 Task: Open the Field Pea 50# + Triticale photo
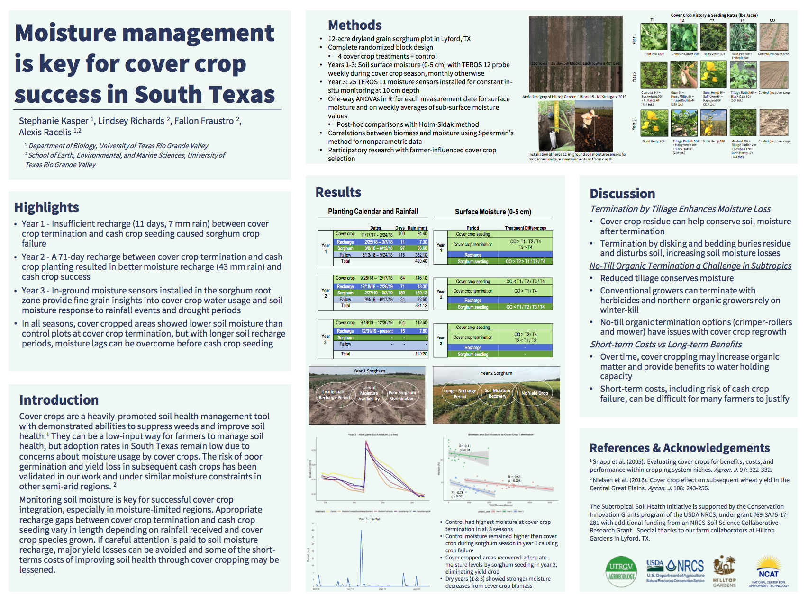click(x=743, y=37)
